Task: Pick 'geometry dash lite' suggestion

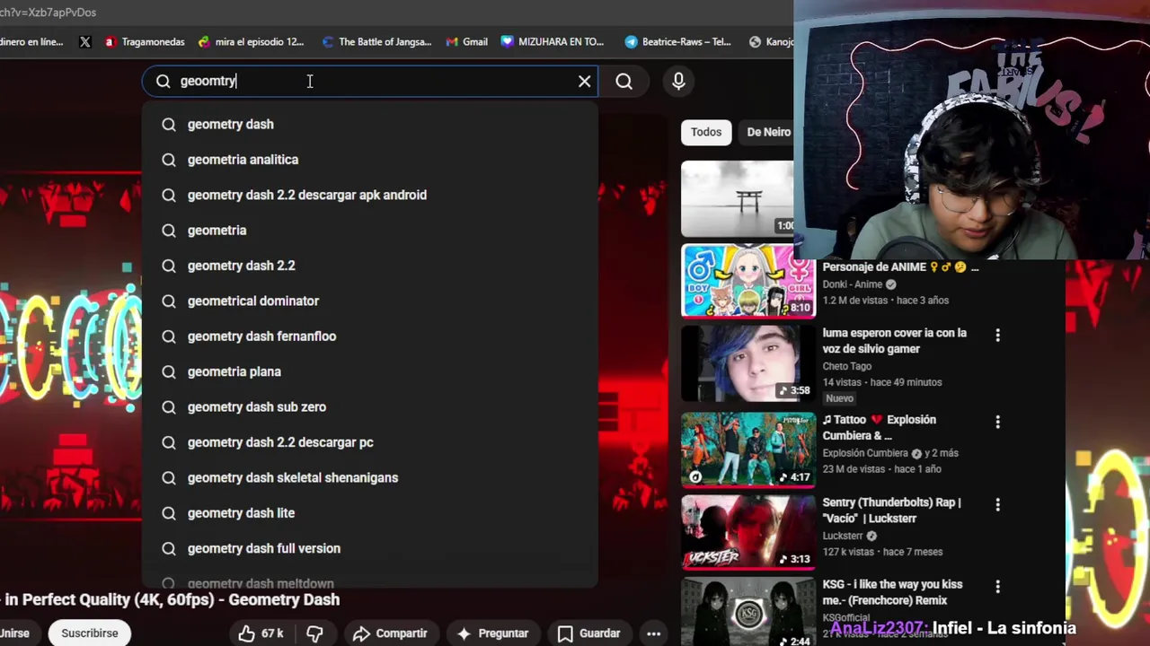Action: tap(369, 513)
